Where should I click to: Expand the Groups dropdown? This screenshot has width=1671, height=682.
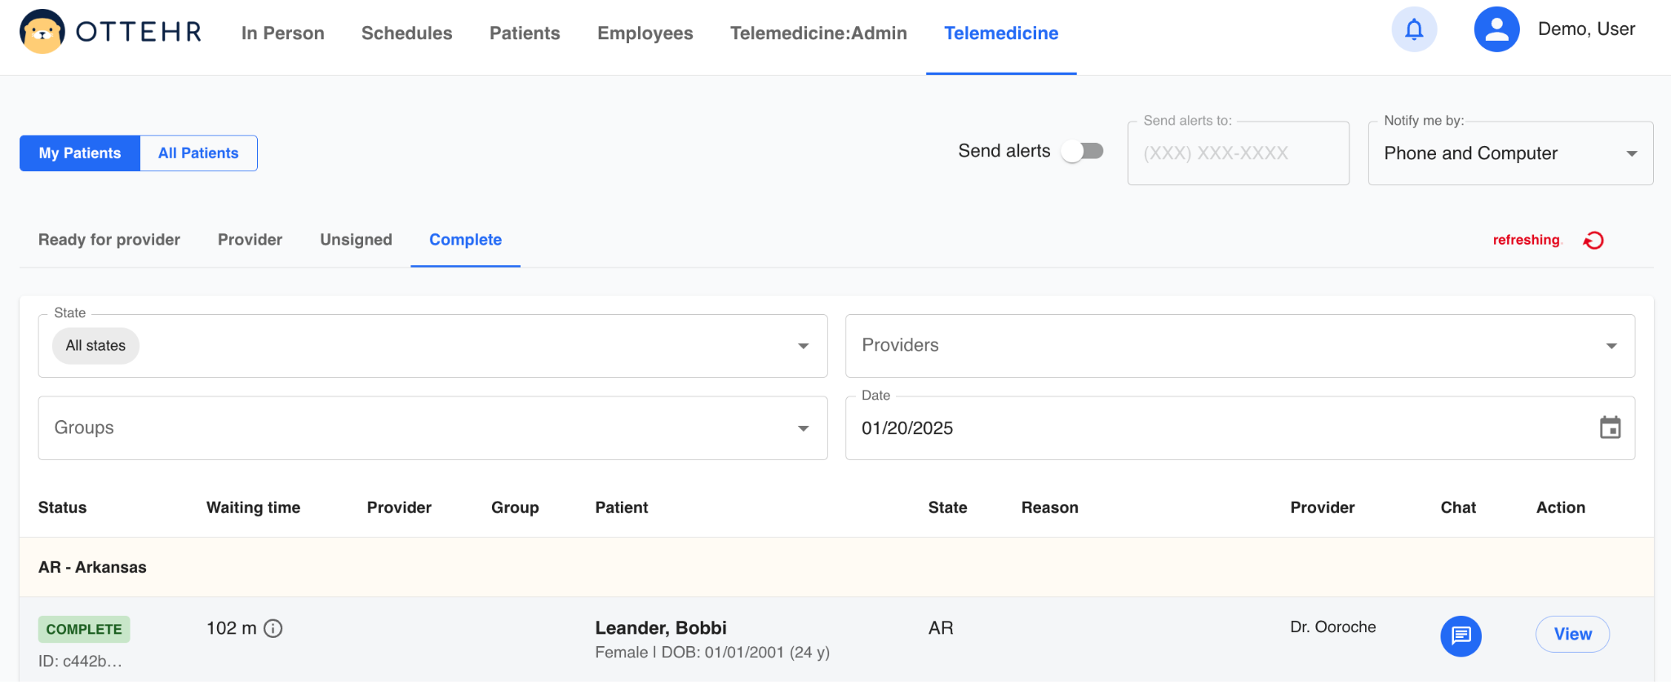(803, 428)
